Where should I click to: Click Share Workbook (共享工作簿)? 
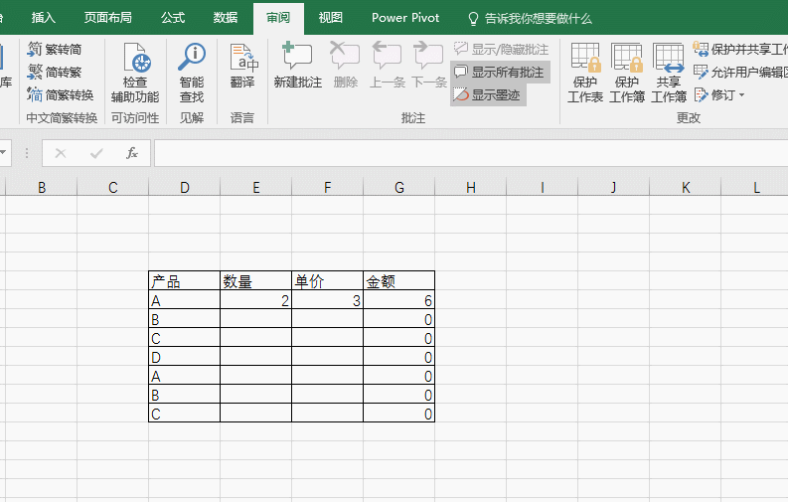click(669, 73)
